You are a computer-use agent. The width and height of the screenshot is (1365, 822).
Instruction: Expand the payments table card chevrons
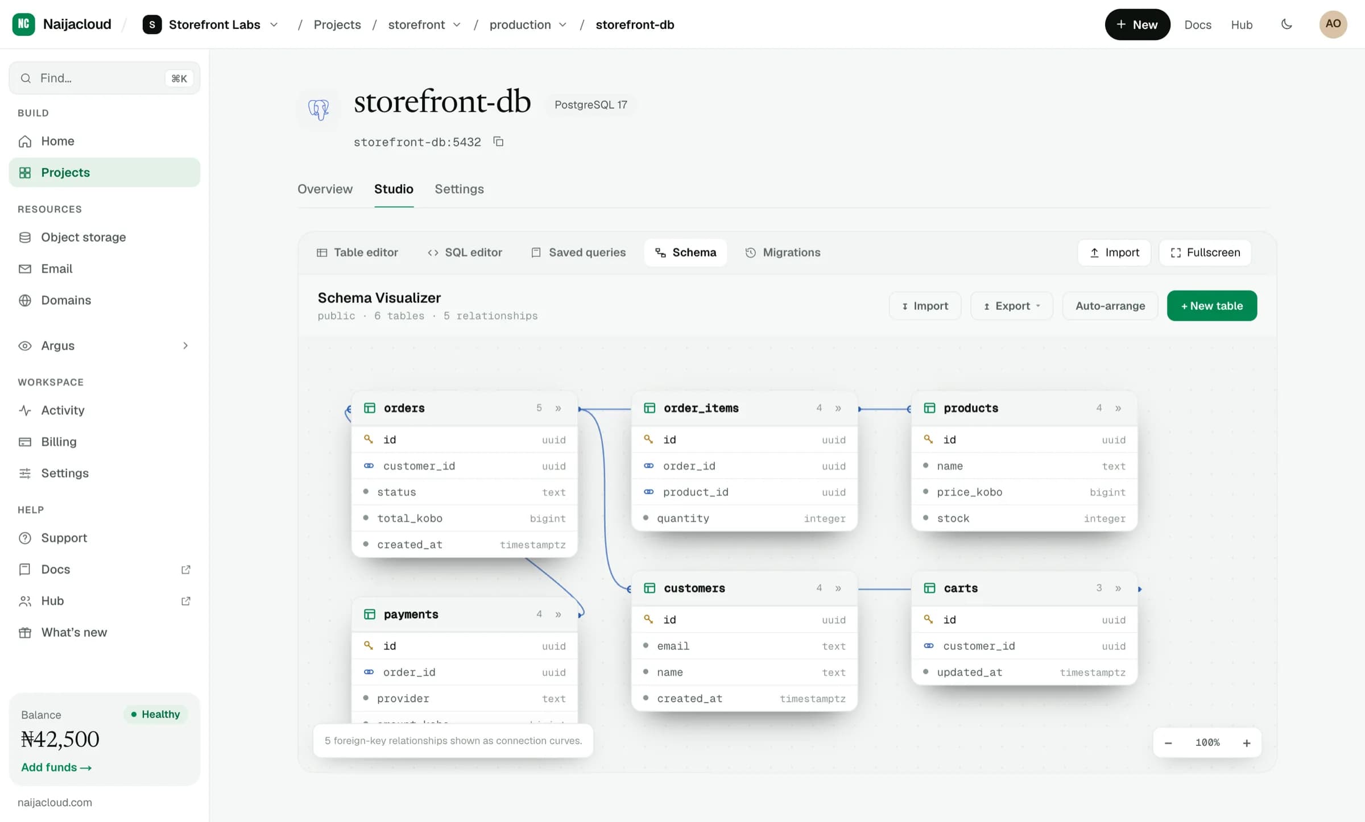(558, 615)
